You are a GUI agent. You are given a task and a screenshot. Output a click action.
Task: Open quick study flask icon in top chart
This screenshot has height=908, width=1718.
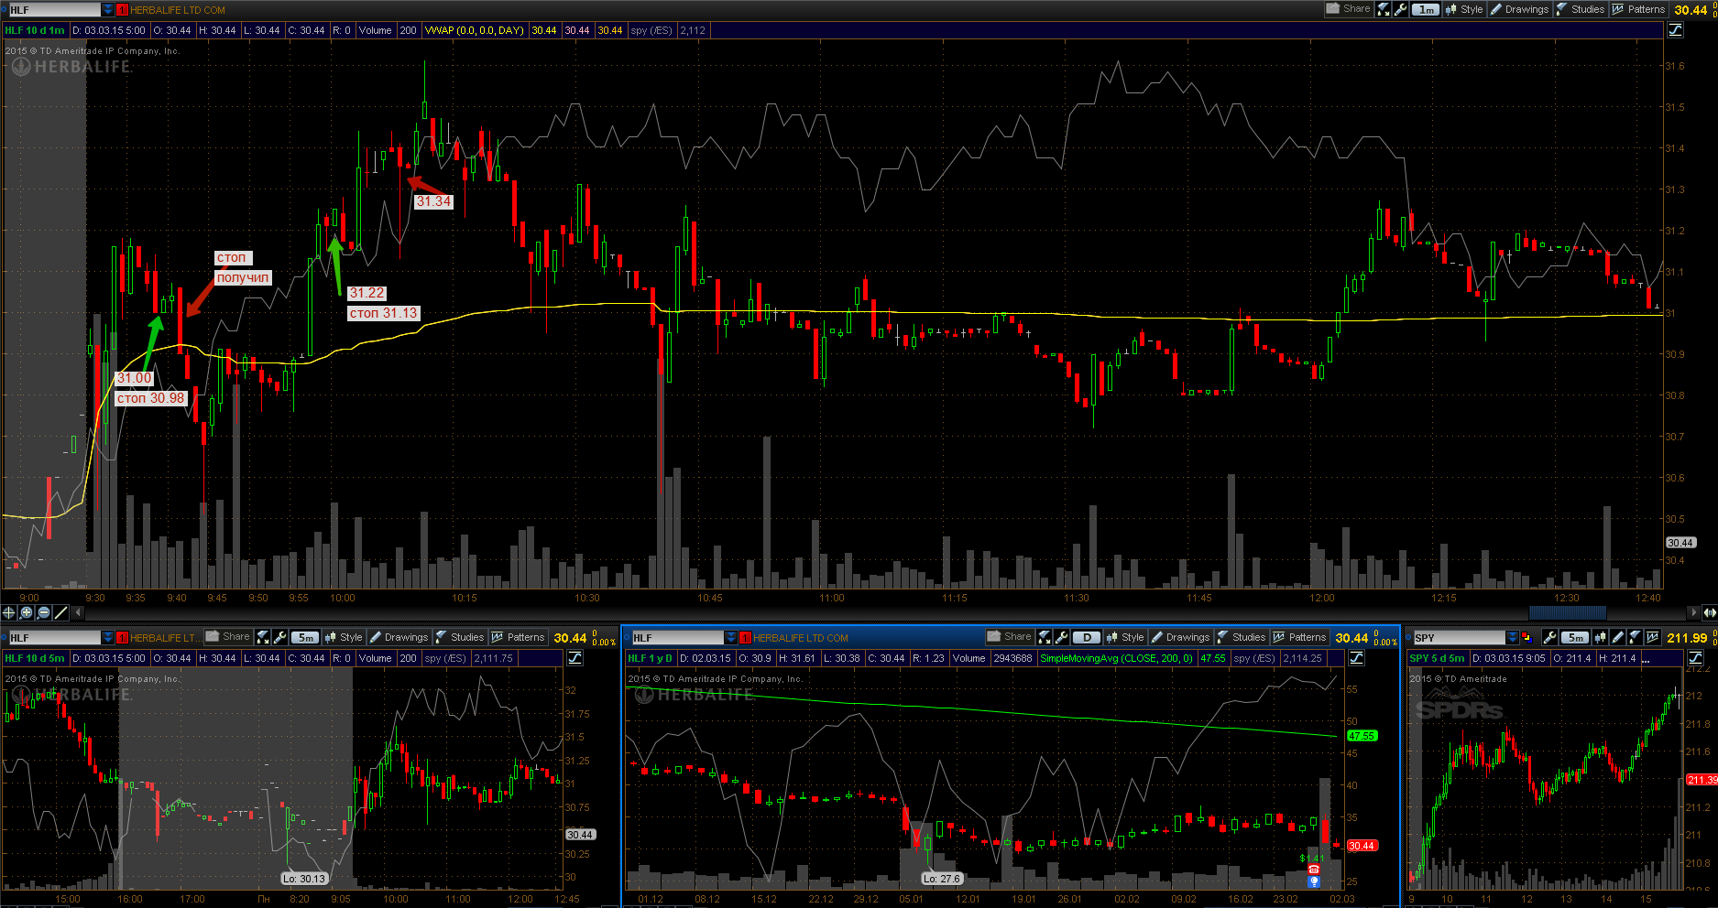[1383, 9]
